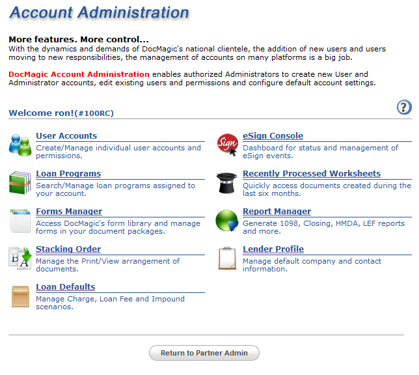Click the Lender Profile clipboard icon
419x375 pixels.
[x=227, y=258]
